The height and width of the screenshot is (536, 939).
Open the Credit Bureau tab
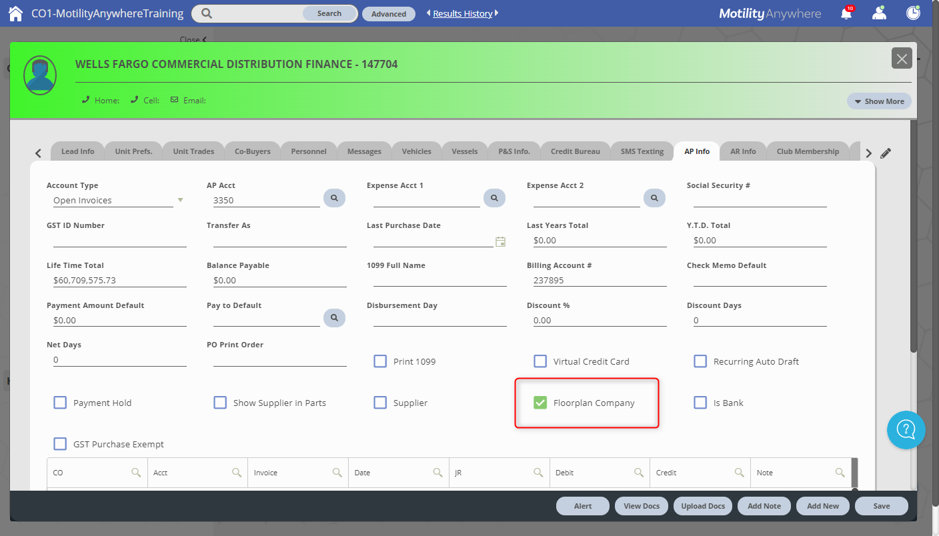[576, 151]
